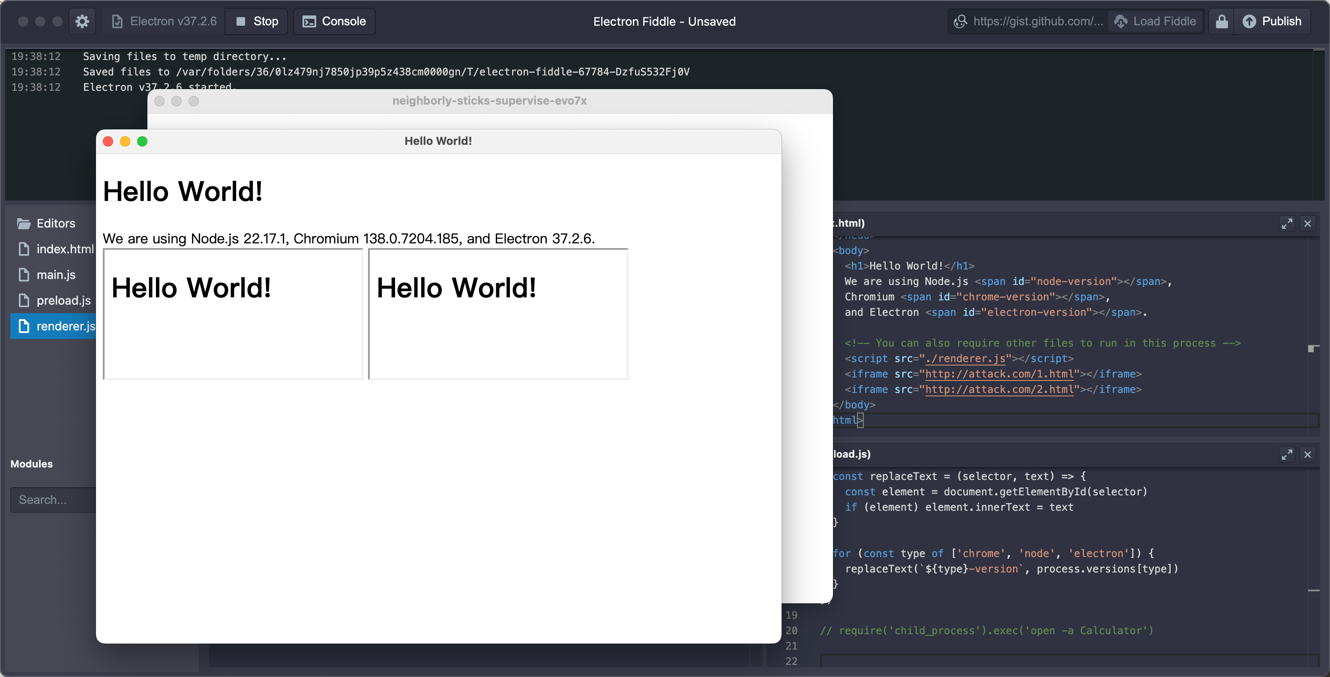The height and width of the screenshot is (677, 1330).
Task: Minimize the Hello World! window
Action: click(125, 141)
